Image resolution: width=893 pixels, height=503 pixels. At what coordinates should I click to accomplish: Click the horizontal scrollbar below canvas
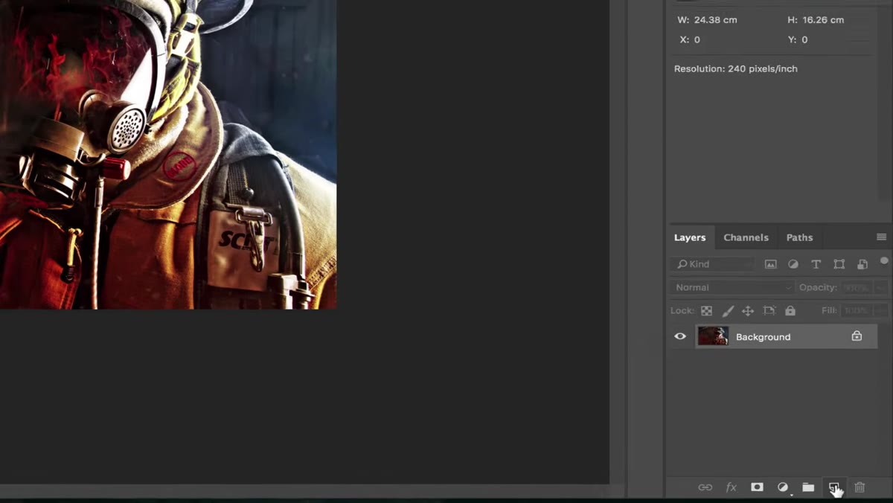click(x=304, y=490)
